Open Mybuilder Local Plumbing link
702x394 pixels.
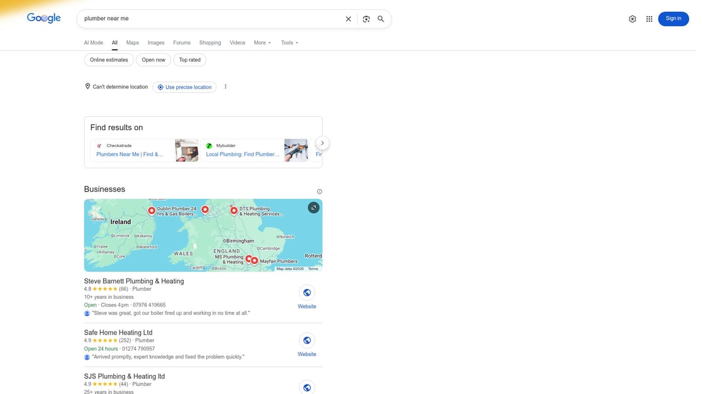[x=243, y=154]
